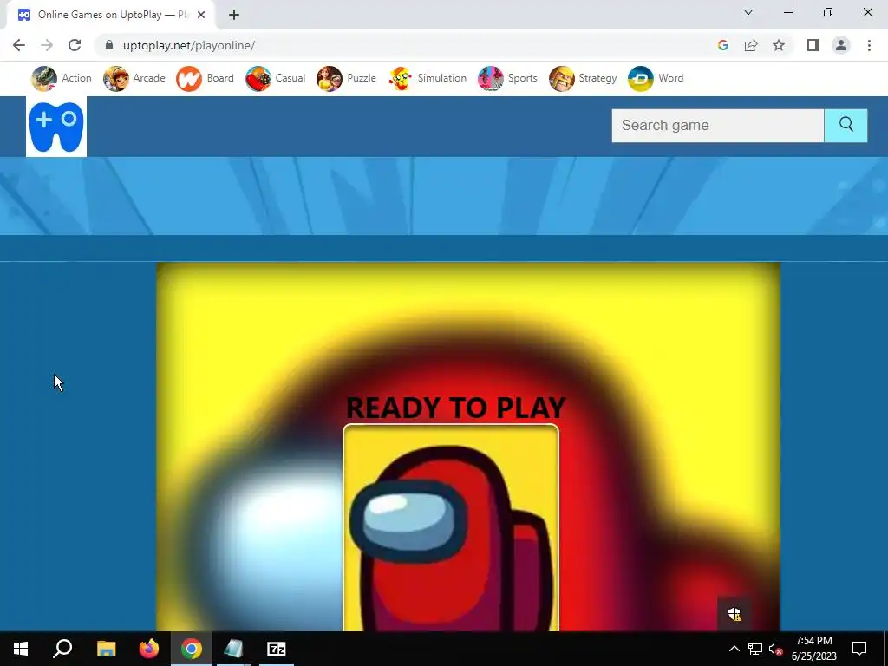
Task: Close the Online Games on UptoPlay tab
Action: click(x=201, y=15)
